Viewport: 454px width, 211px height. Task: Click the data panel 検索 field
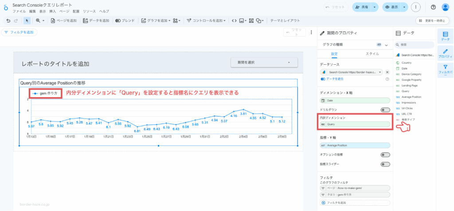(x=415, y=45)
